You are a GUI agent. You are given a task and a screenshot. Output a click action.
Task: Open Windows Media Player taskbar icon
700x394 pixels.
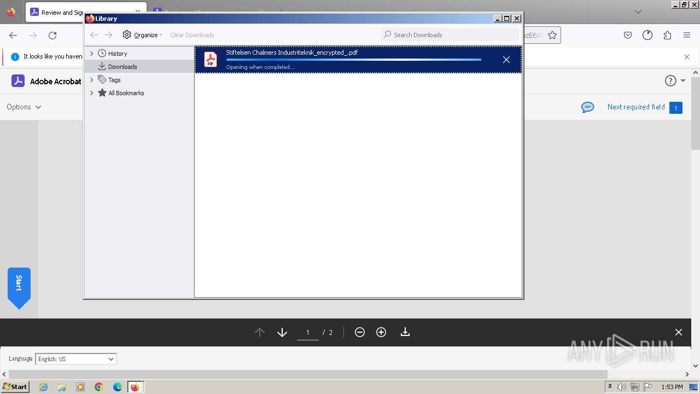tap(80, 387)
